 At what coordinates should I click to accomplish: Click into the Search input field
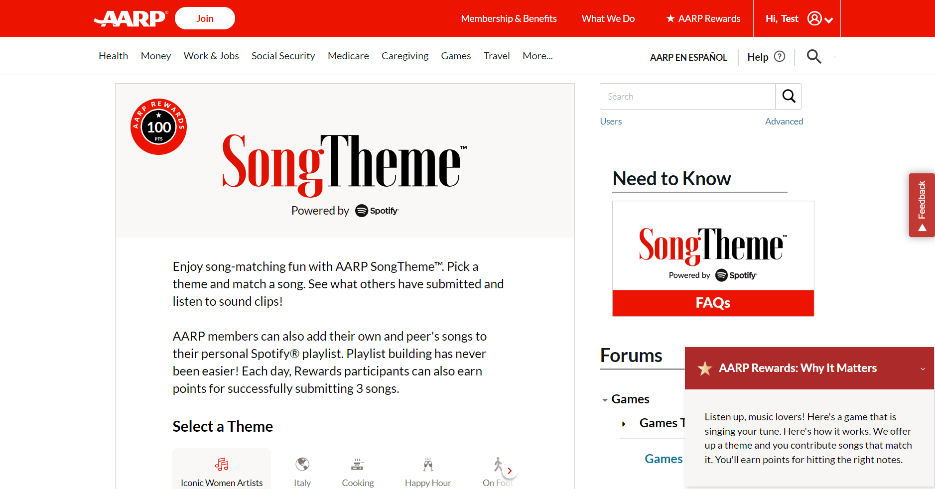click(x=687, y=97)
